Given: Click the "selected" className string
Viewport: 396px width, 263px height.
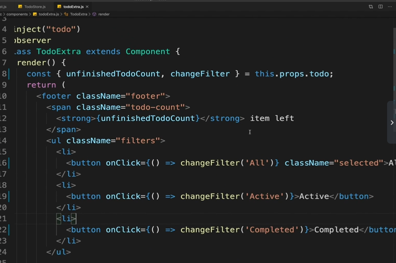Looking at the screenshot, I should 359,163.
